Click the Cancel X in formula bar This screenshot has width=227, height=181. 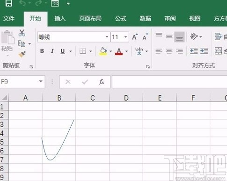click(68, 82)
